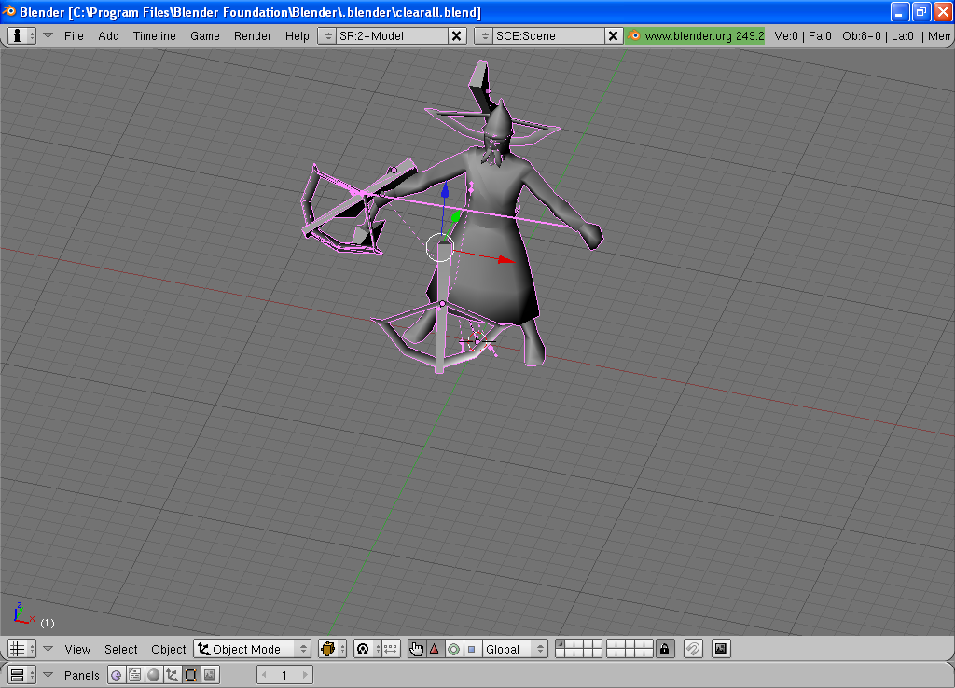Open the buttons window type selector
This screenshot has width=955, height=688.
point(21,675)
